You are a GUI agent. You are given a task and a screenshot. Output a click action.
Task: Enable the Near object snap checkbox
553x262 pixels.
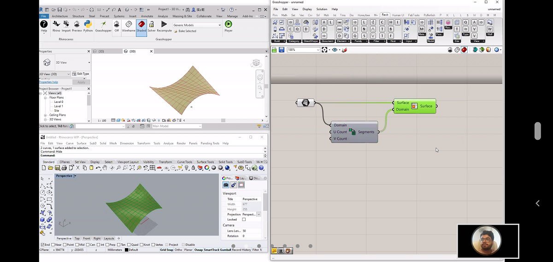pos(54,245)
